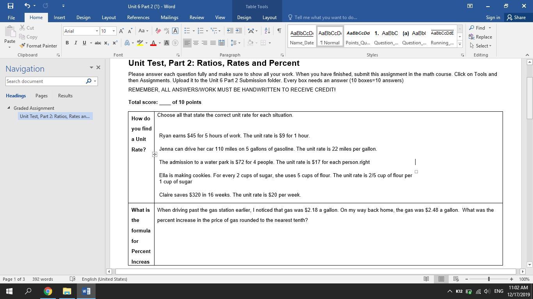Expand the Paste options arrow
533x299 pixels.
[x=10, y=47]
